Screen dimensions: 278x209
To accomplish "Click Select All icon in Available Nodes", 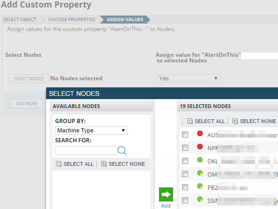I will 58,164.
